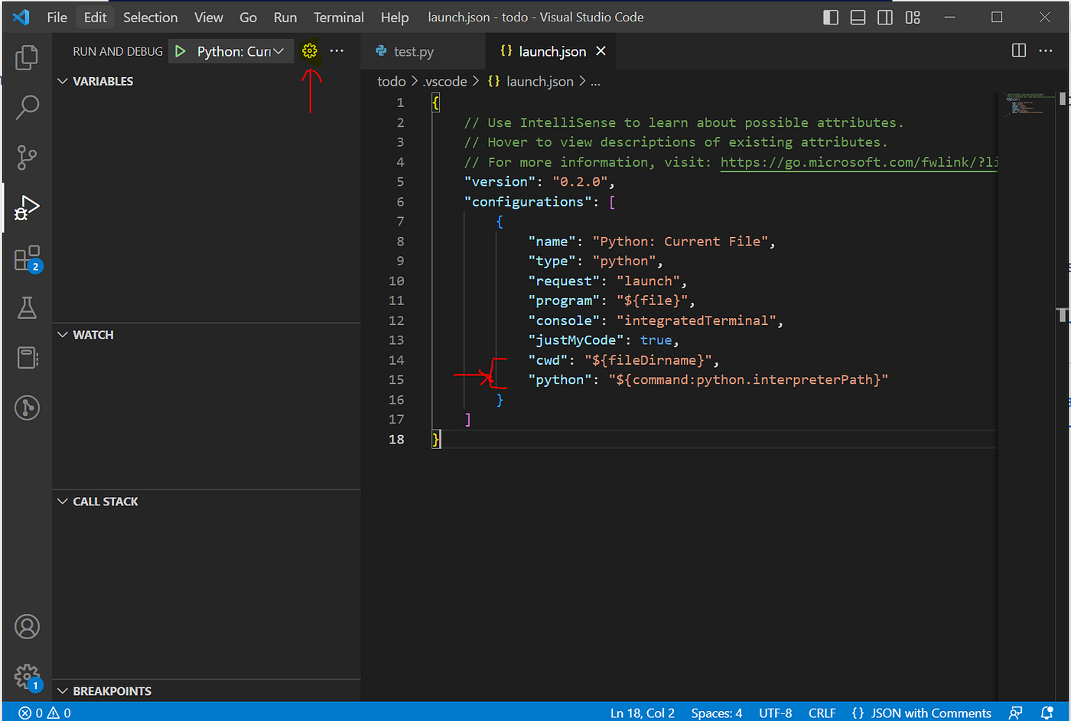Show errors and warnings in status bar
This screenshot has height=721, width=1071.
pyautogui.click(x=44, y=713)
